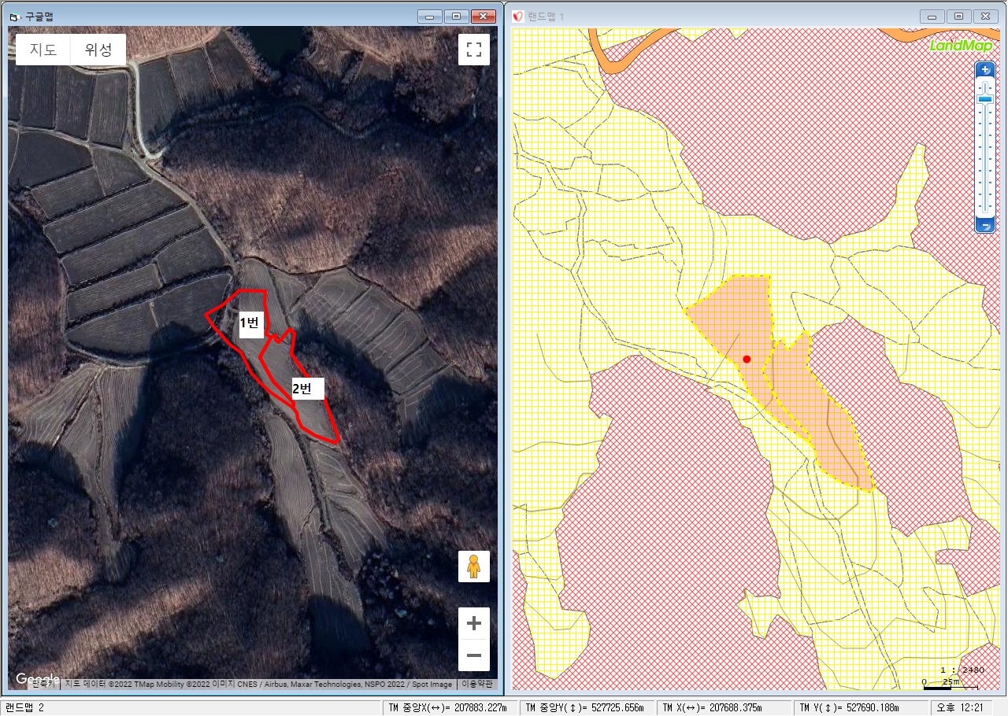Click the 랜드맵 2 status bar label
This screenshot has height=716, width=1008.
tap(25, 707)
